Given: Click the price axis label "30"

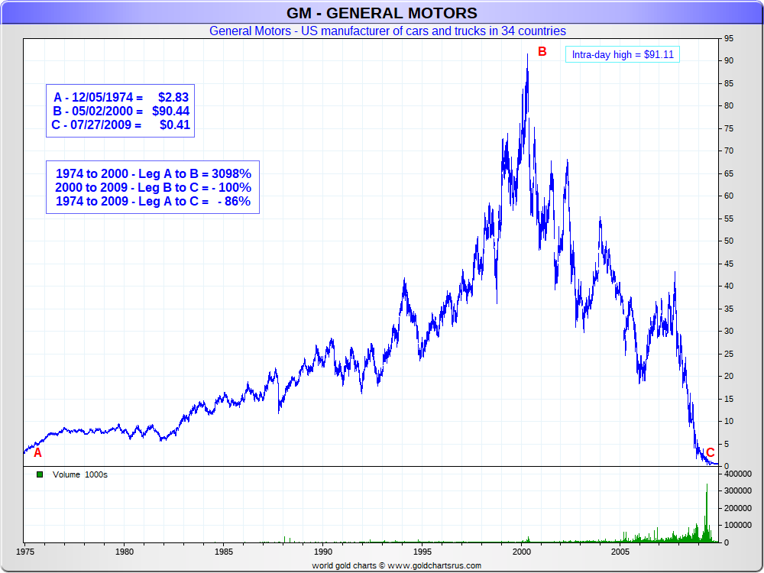Looking at the screenshot, I should (729, 332).
